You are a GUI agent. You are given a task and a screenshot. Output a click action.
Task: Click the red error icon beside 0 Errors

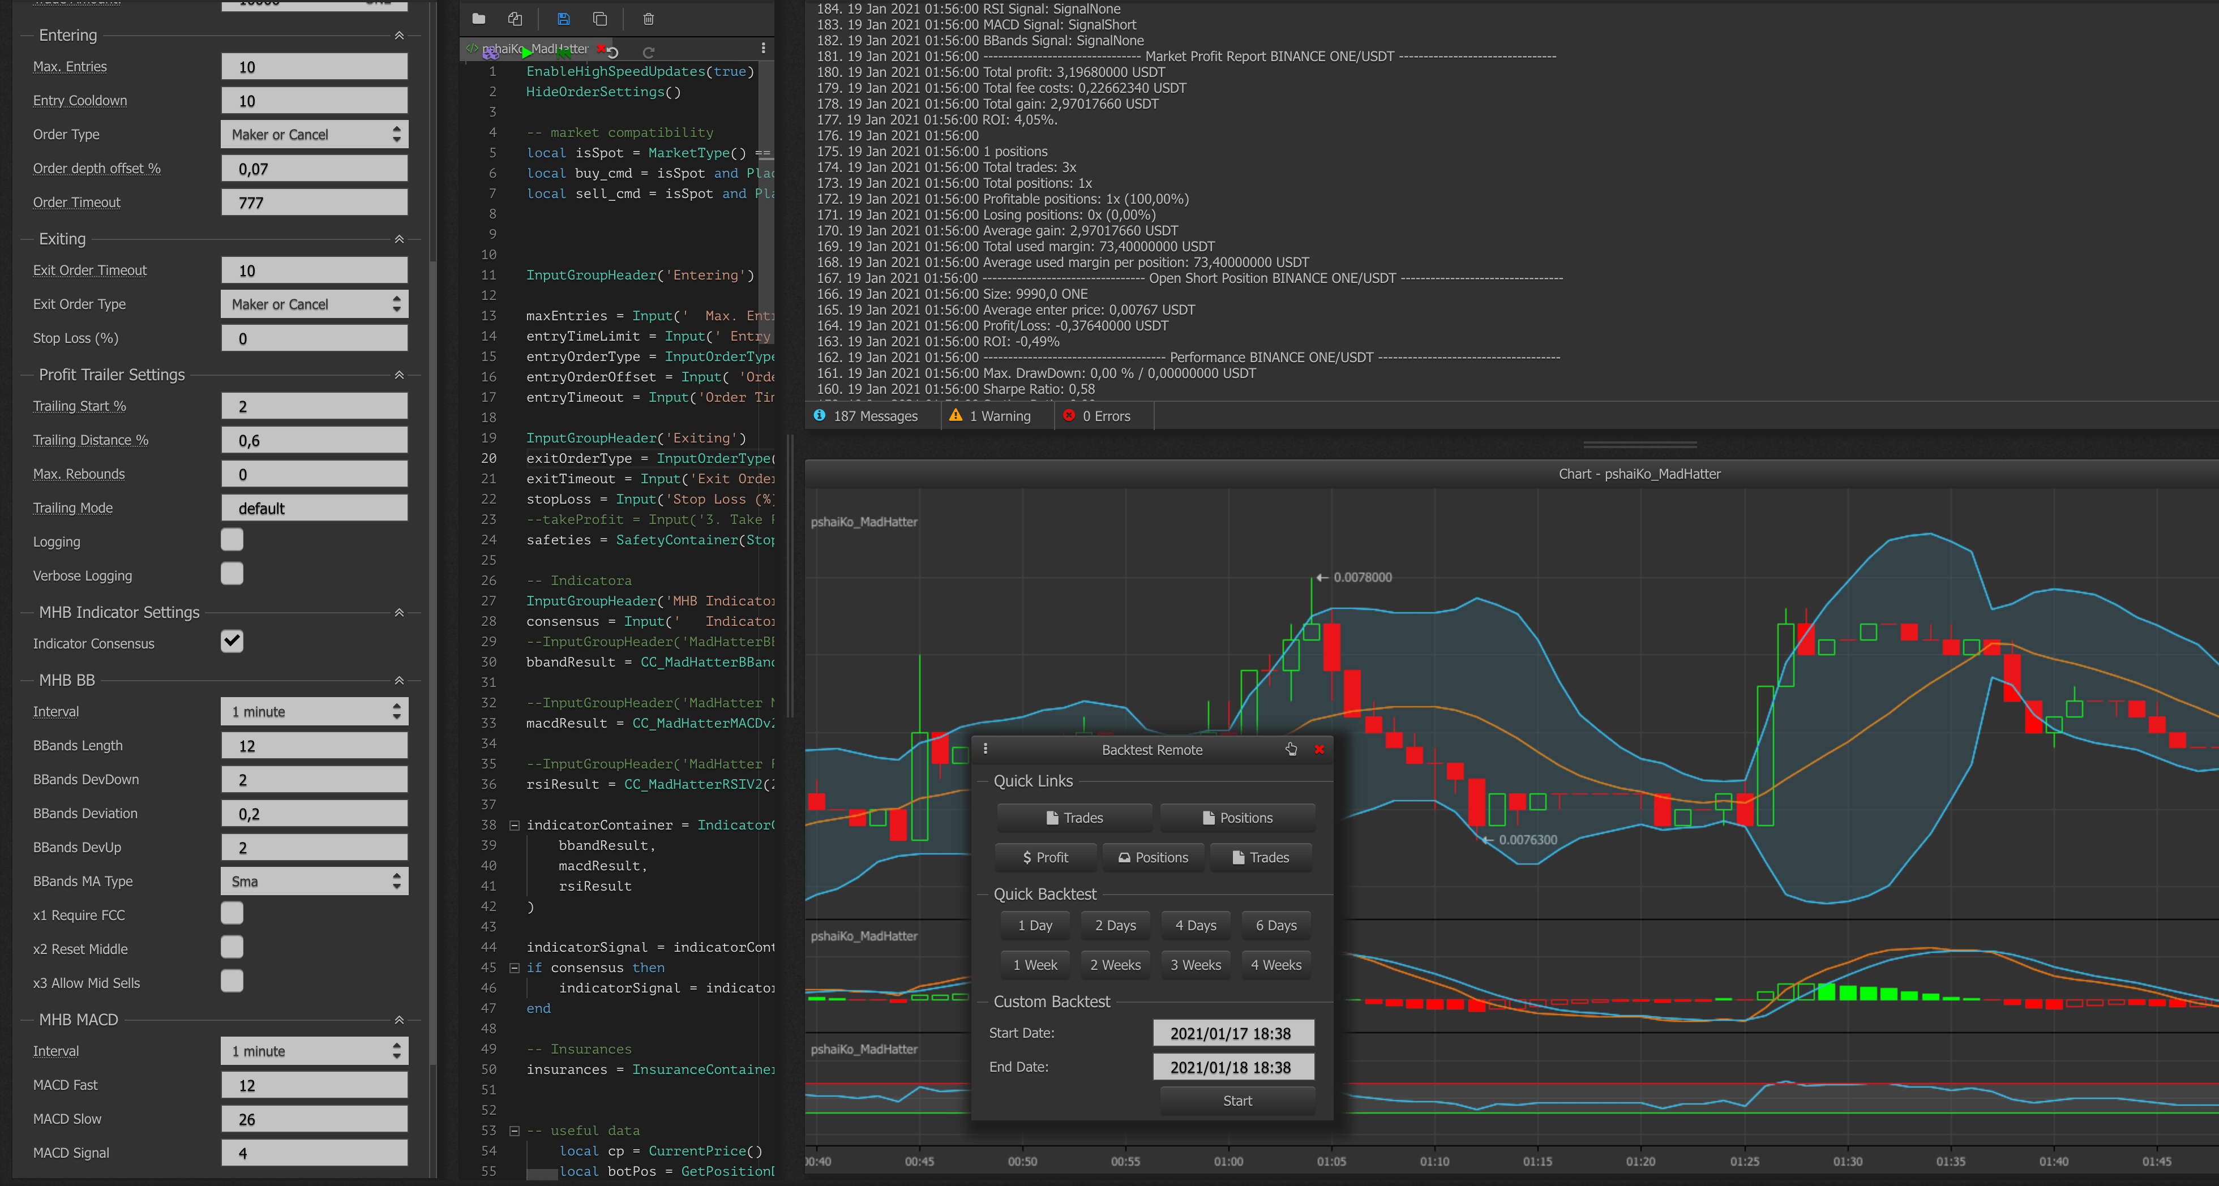(1069, 415)
